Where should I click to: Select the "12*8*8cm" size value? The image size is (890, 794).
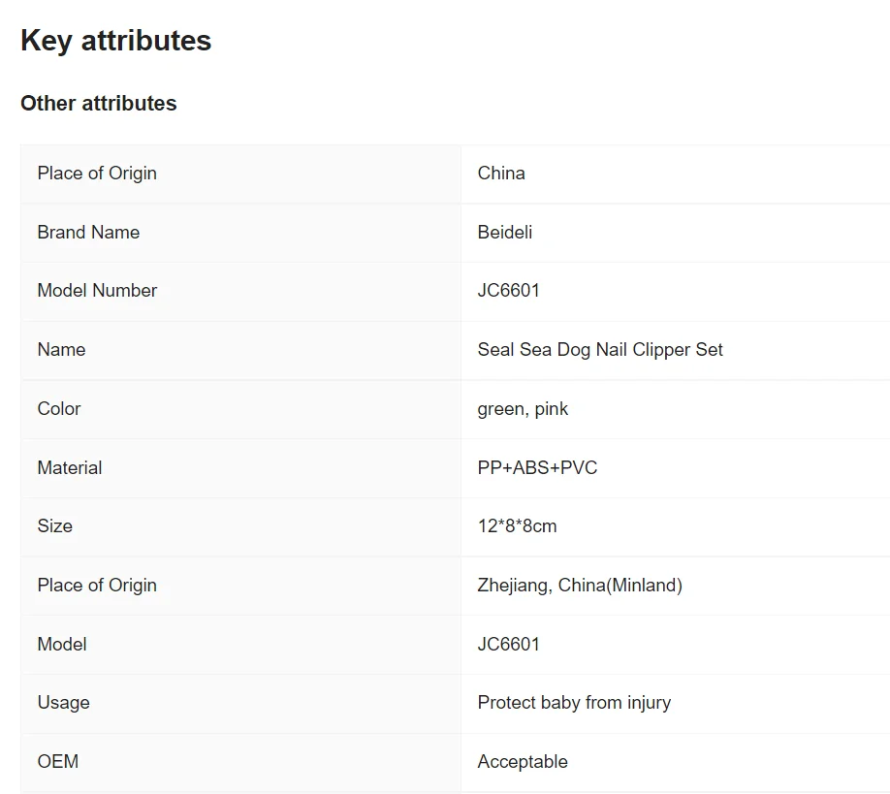[517, 526]
